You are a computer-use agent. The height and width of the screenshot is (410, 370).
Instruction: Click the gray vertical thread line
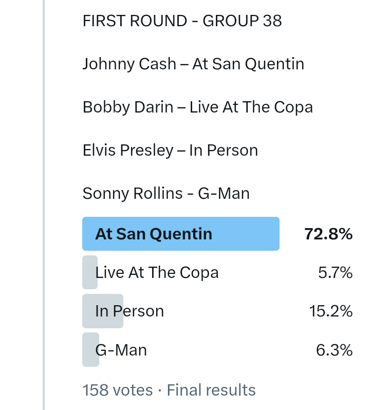(44, 206)
